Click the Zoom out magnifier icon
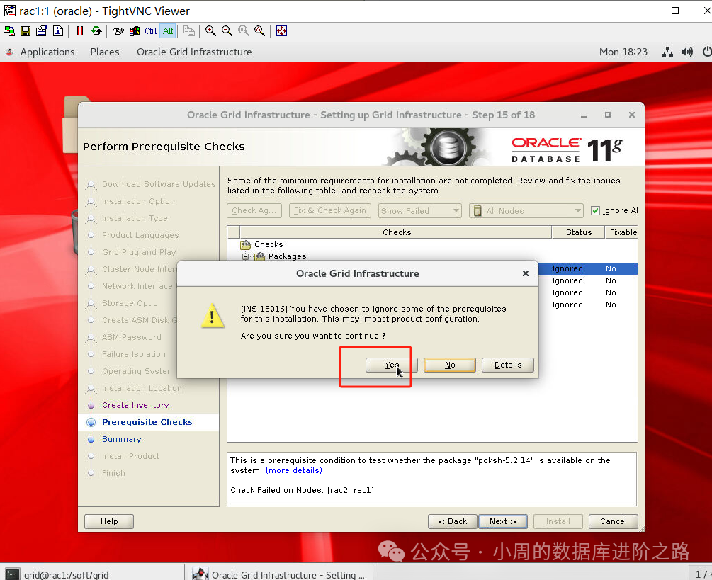712x580 pixels. point(227,31)
